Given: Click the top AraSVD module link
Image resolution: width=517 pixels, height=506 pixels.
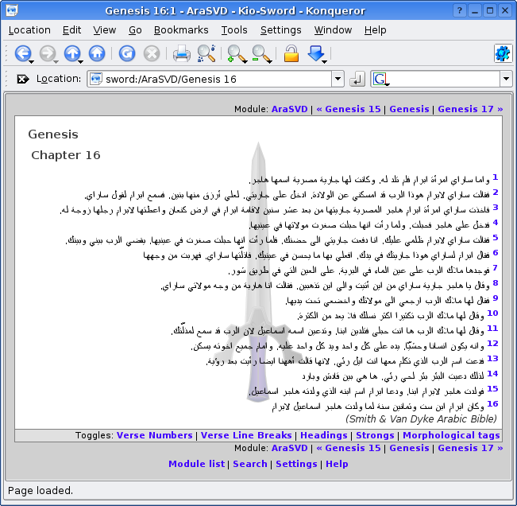Looking at the screenshot, I should point(290,109).
